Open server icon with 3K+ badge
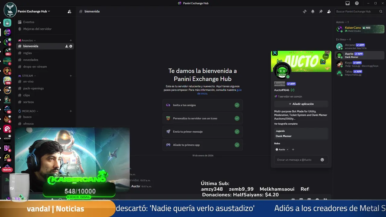Image resolution: width=386 pixels, height=217 pixels. [7, 52]
